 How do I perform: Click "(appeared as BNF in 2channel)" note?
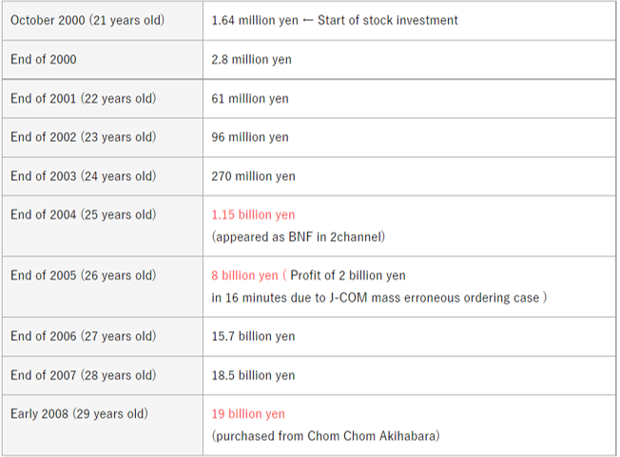point(299,237)
